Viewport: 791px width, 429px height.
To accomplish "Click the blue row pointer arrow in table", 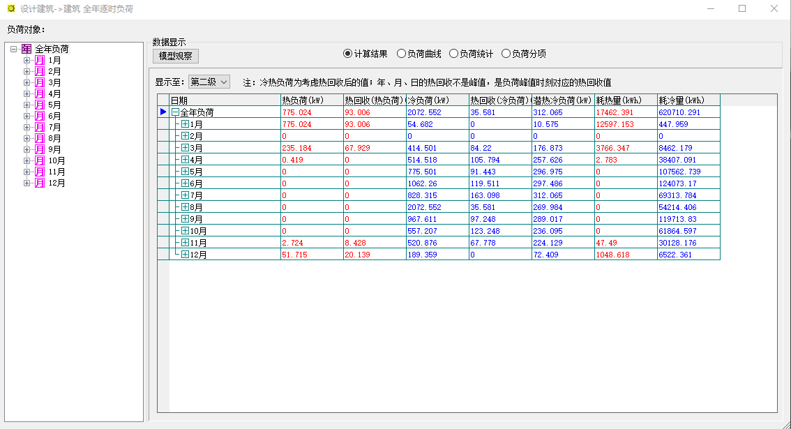I will coord(163,112).
